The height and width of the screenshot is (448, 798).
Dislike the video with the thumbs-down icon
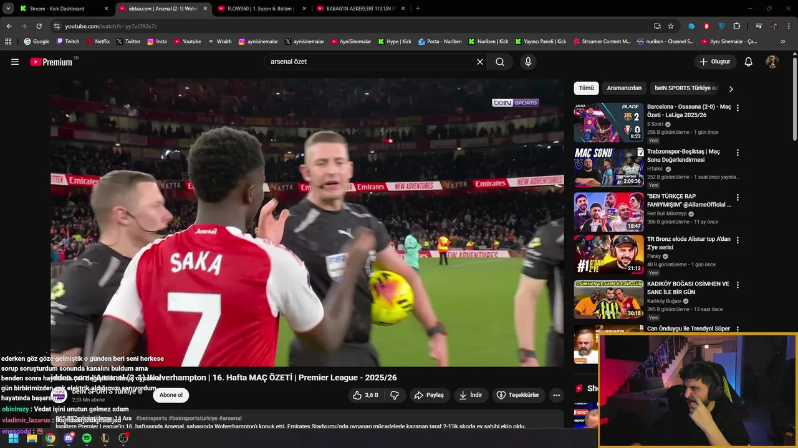395,395
